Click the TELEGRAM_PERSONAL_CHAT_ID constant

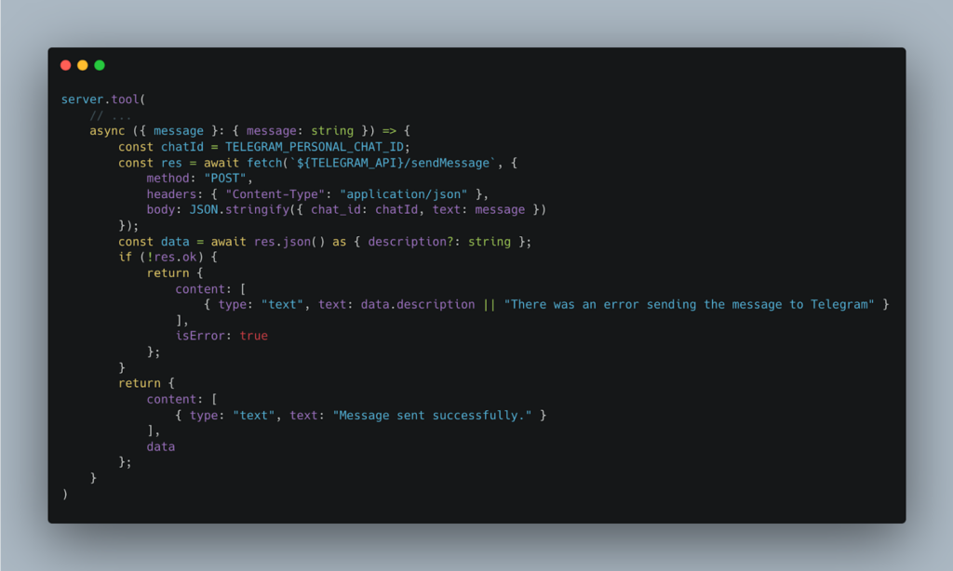click(315, 147)
